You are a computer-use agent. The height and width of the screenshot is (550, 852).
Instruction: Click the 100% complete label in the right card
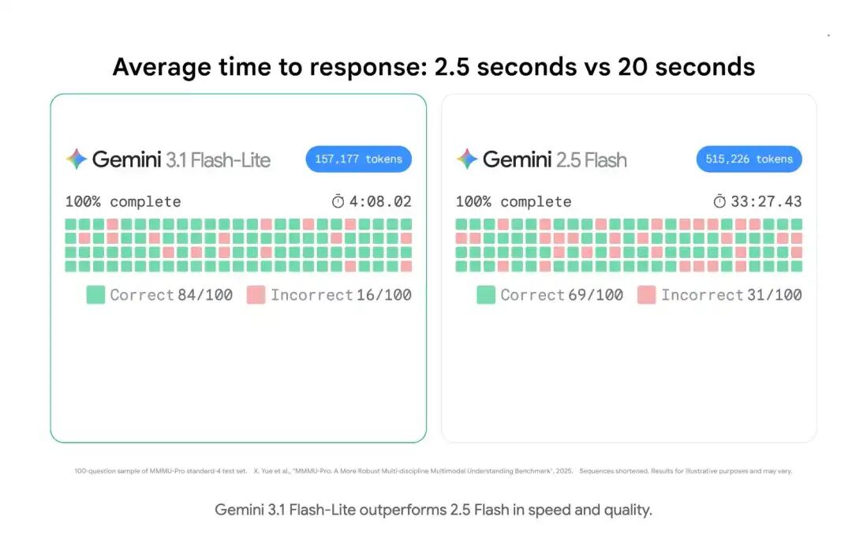pyautogui.click(x=514, y=202)
